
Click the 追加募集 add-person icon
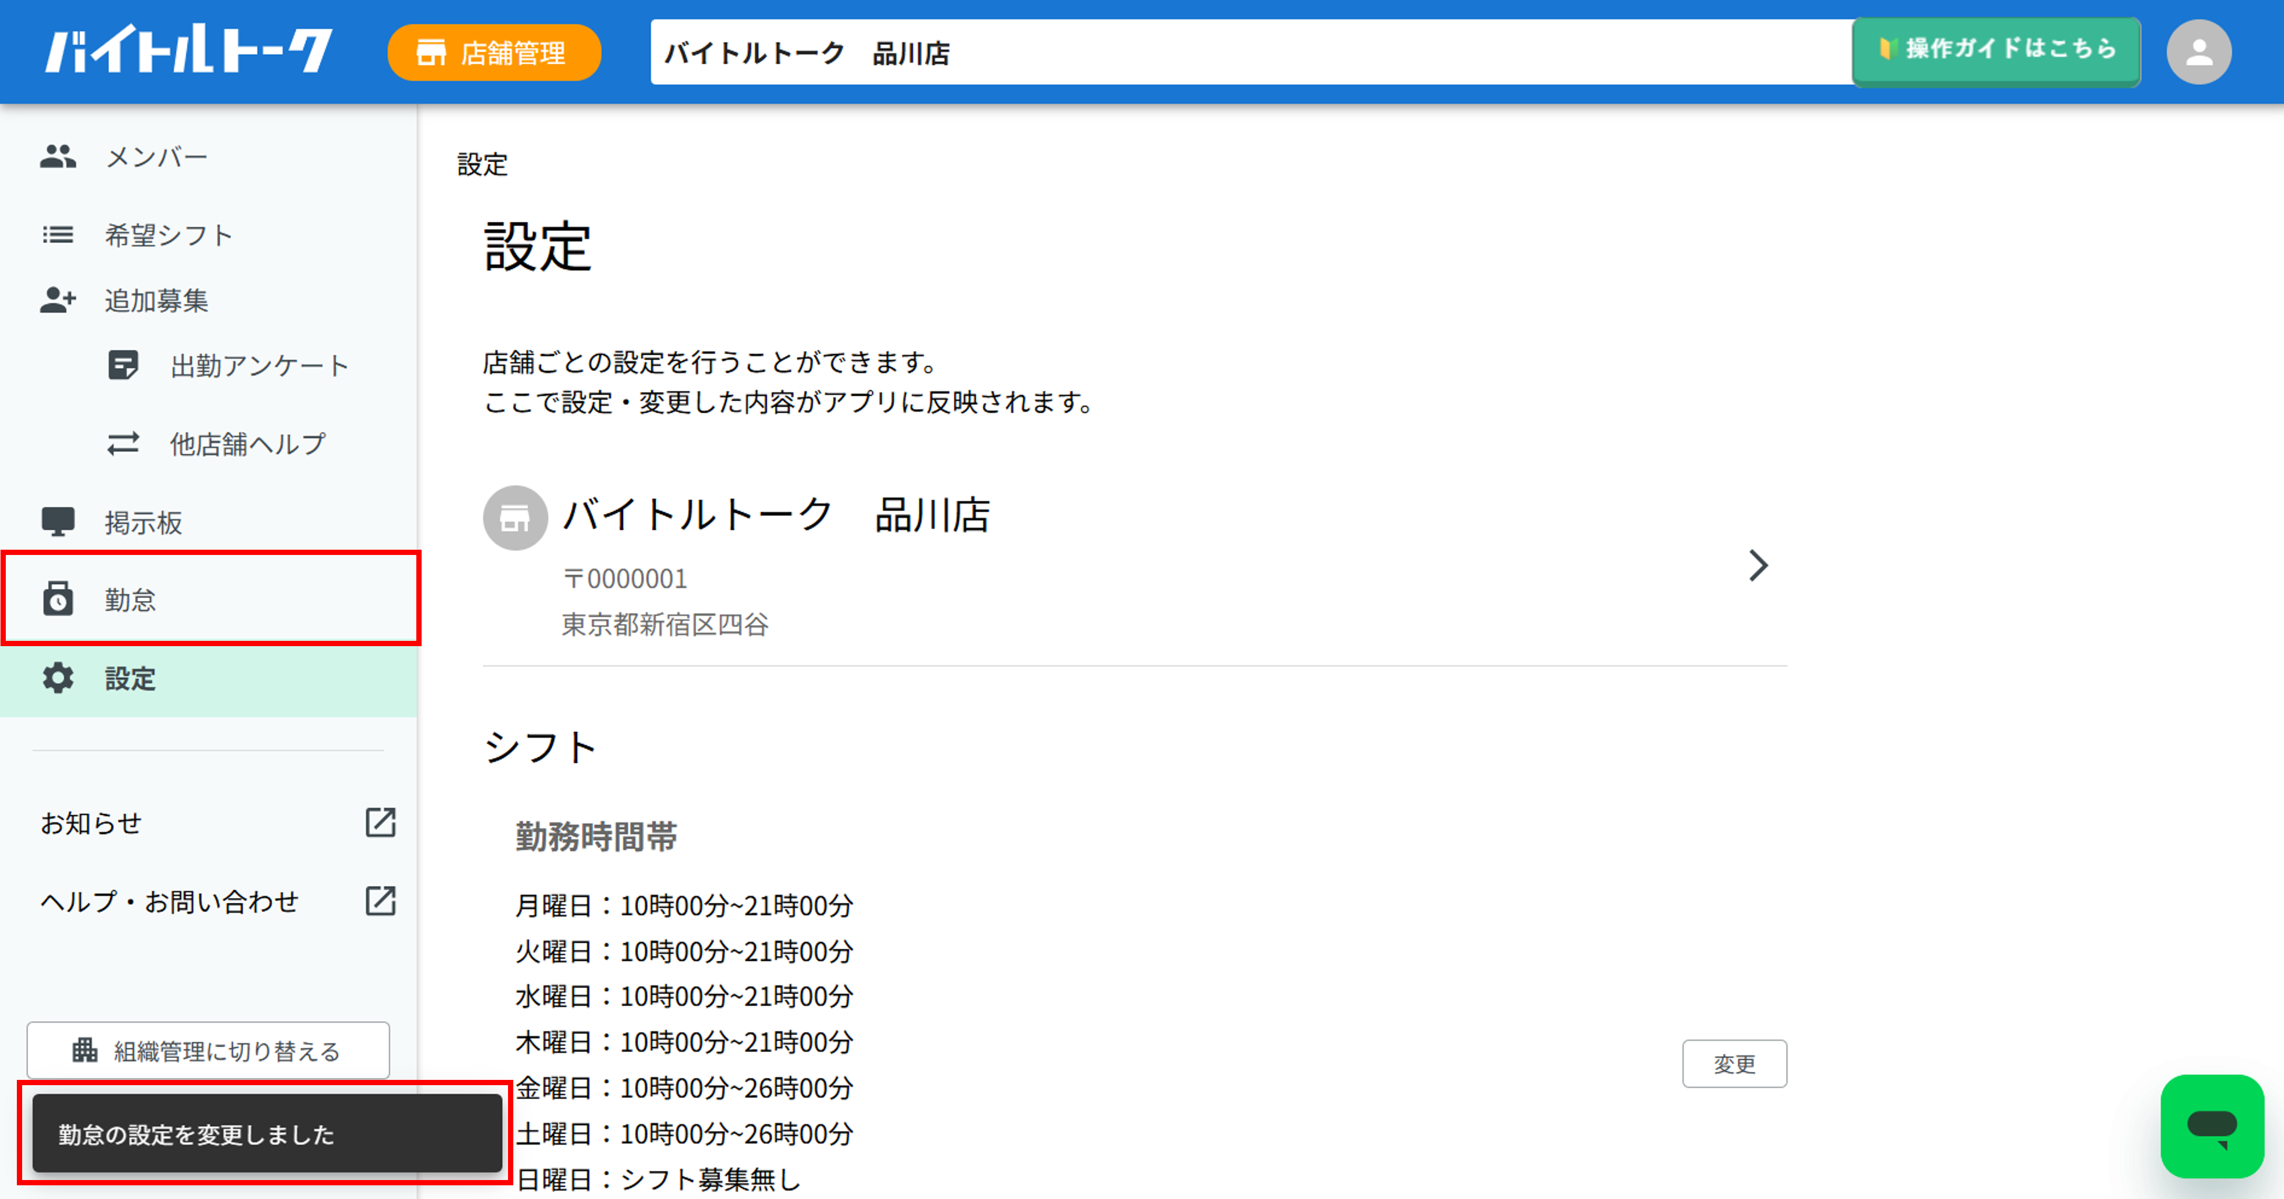(58, 300)
